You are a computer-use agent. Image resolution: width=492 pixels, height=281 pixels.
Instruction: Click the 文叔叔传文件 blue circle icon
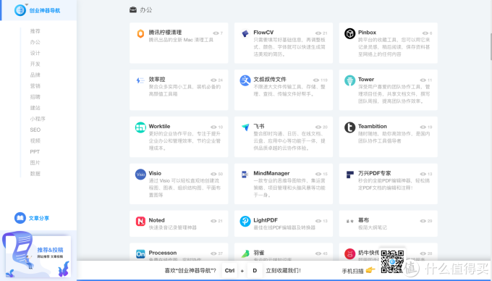(x=245, y=80)
